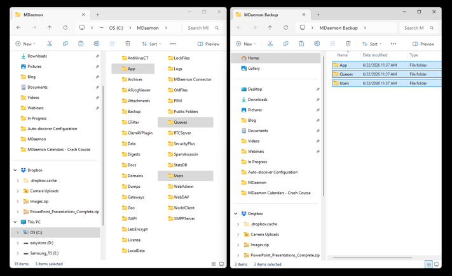Click Search field in MDaemon Backup window
This screenshot has width=452, height=276.
(x=419, y=28)
